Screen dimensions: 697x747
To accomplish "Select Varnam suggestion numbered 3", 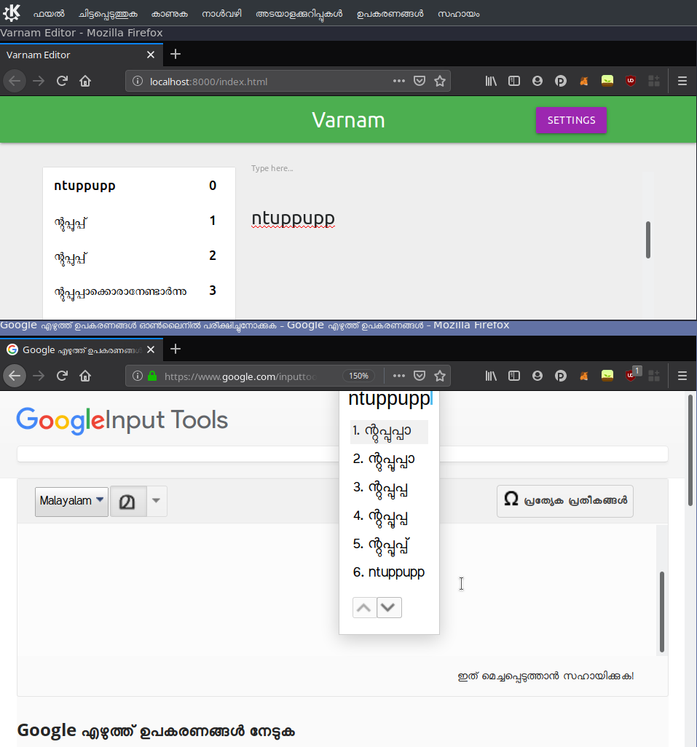I will tap(139, 290).
